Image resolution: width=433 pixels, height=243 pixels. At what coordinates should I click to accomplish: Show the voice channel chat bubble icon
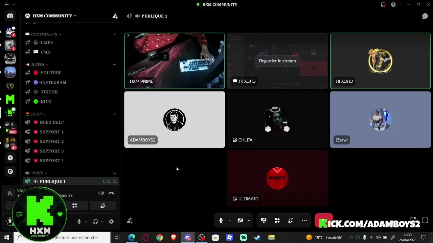[x=425, y=16]
